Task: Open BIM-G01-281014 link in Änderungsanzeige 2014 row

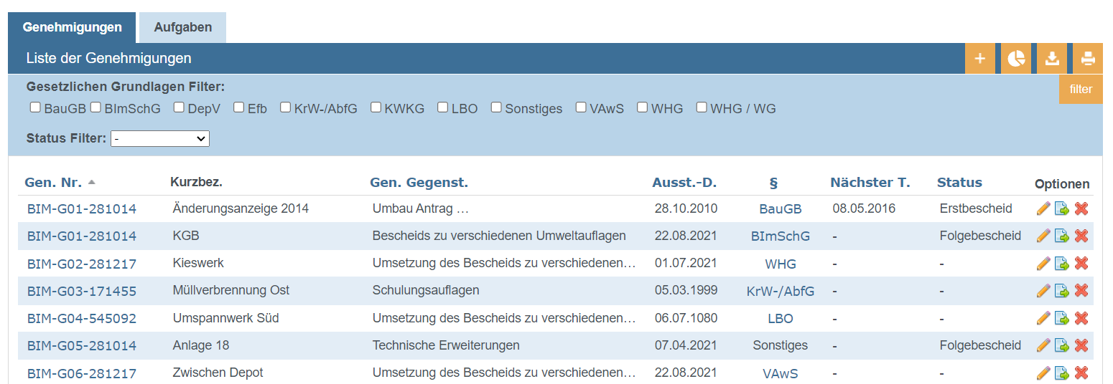Action: click(x=82, y=209)
